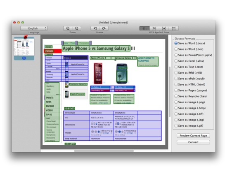The height and width of the screenshot is (181, 227).
Task: Click Preview Current Page button
Action: coord(193,136)
